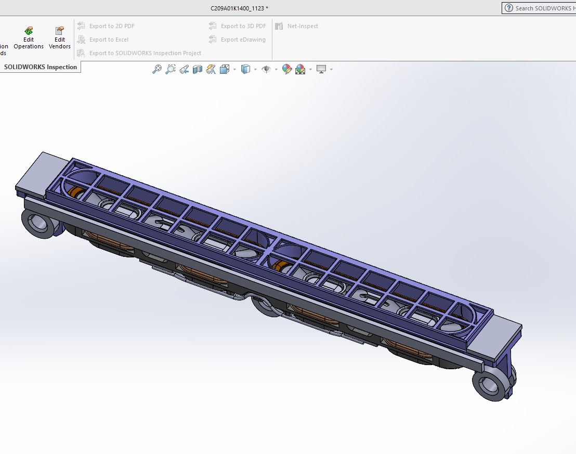Screen dimensions: 576x454
Task: Select the Zoom to Fit tool
Action: [x=157, y=69]
